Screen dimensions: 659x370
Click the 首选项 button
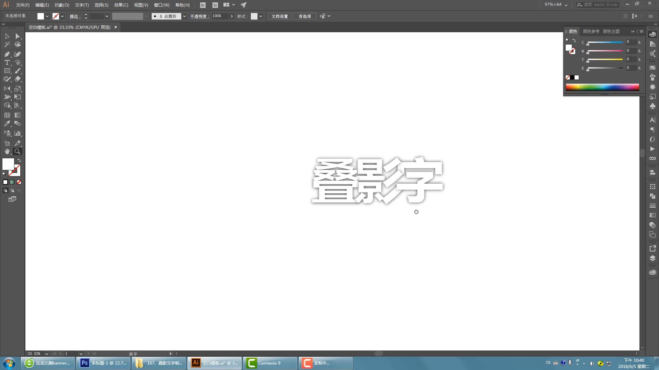304,16
